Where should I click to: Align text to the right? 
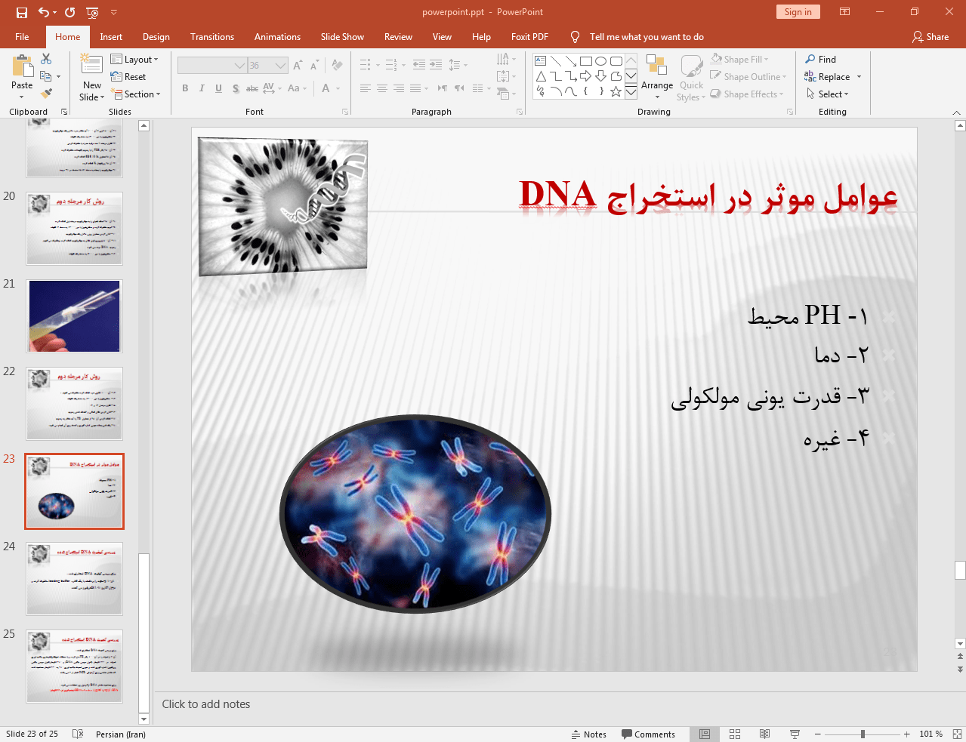click(398, 88)
